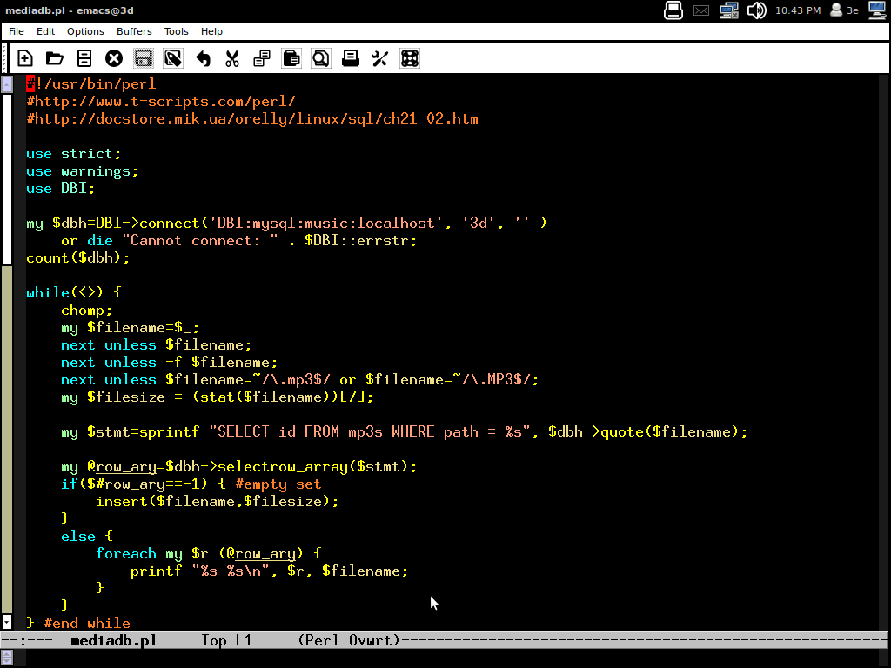Click the search magnifier toolbar icon

321,58
